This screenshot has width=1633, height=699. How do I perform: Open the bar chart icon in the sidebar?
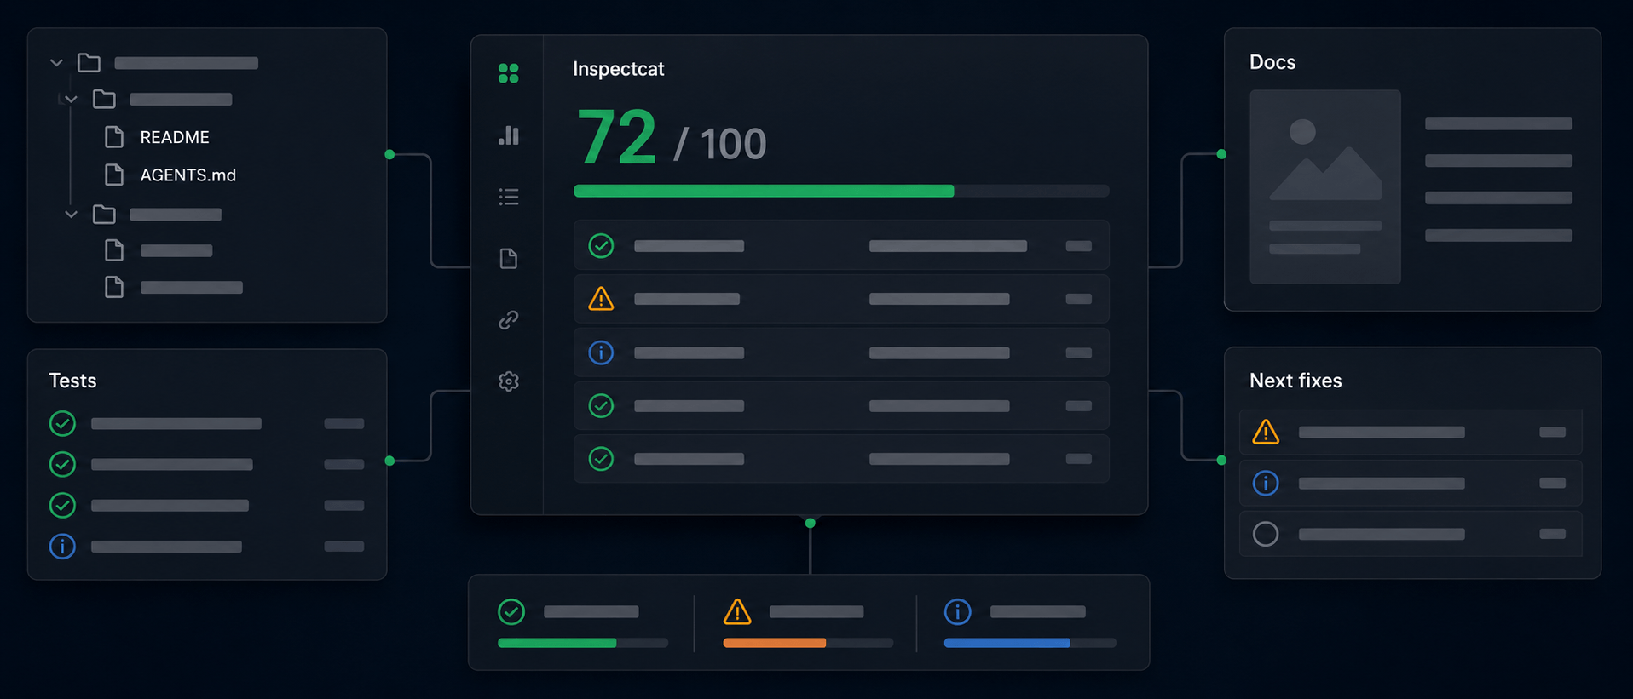[x=509, y=135]
